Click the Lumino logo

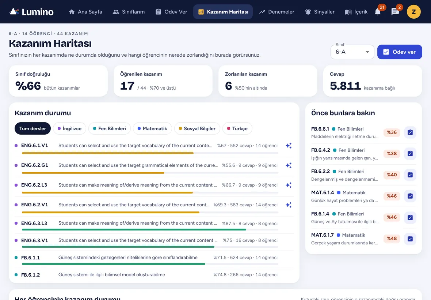31,12
